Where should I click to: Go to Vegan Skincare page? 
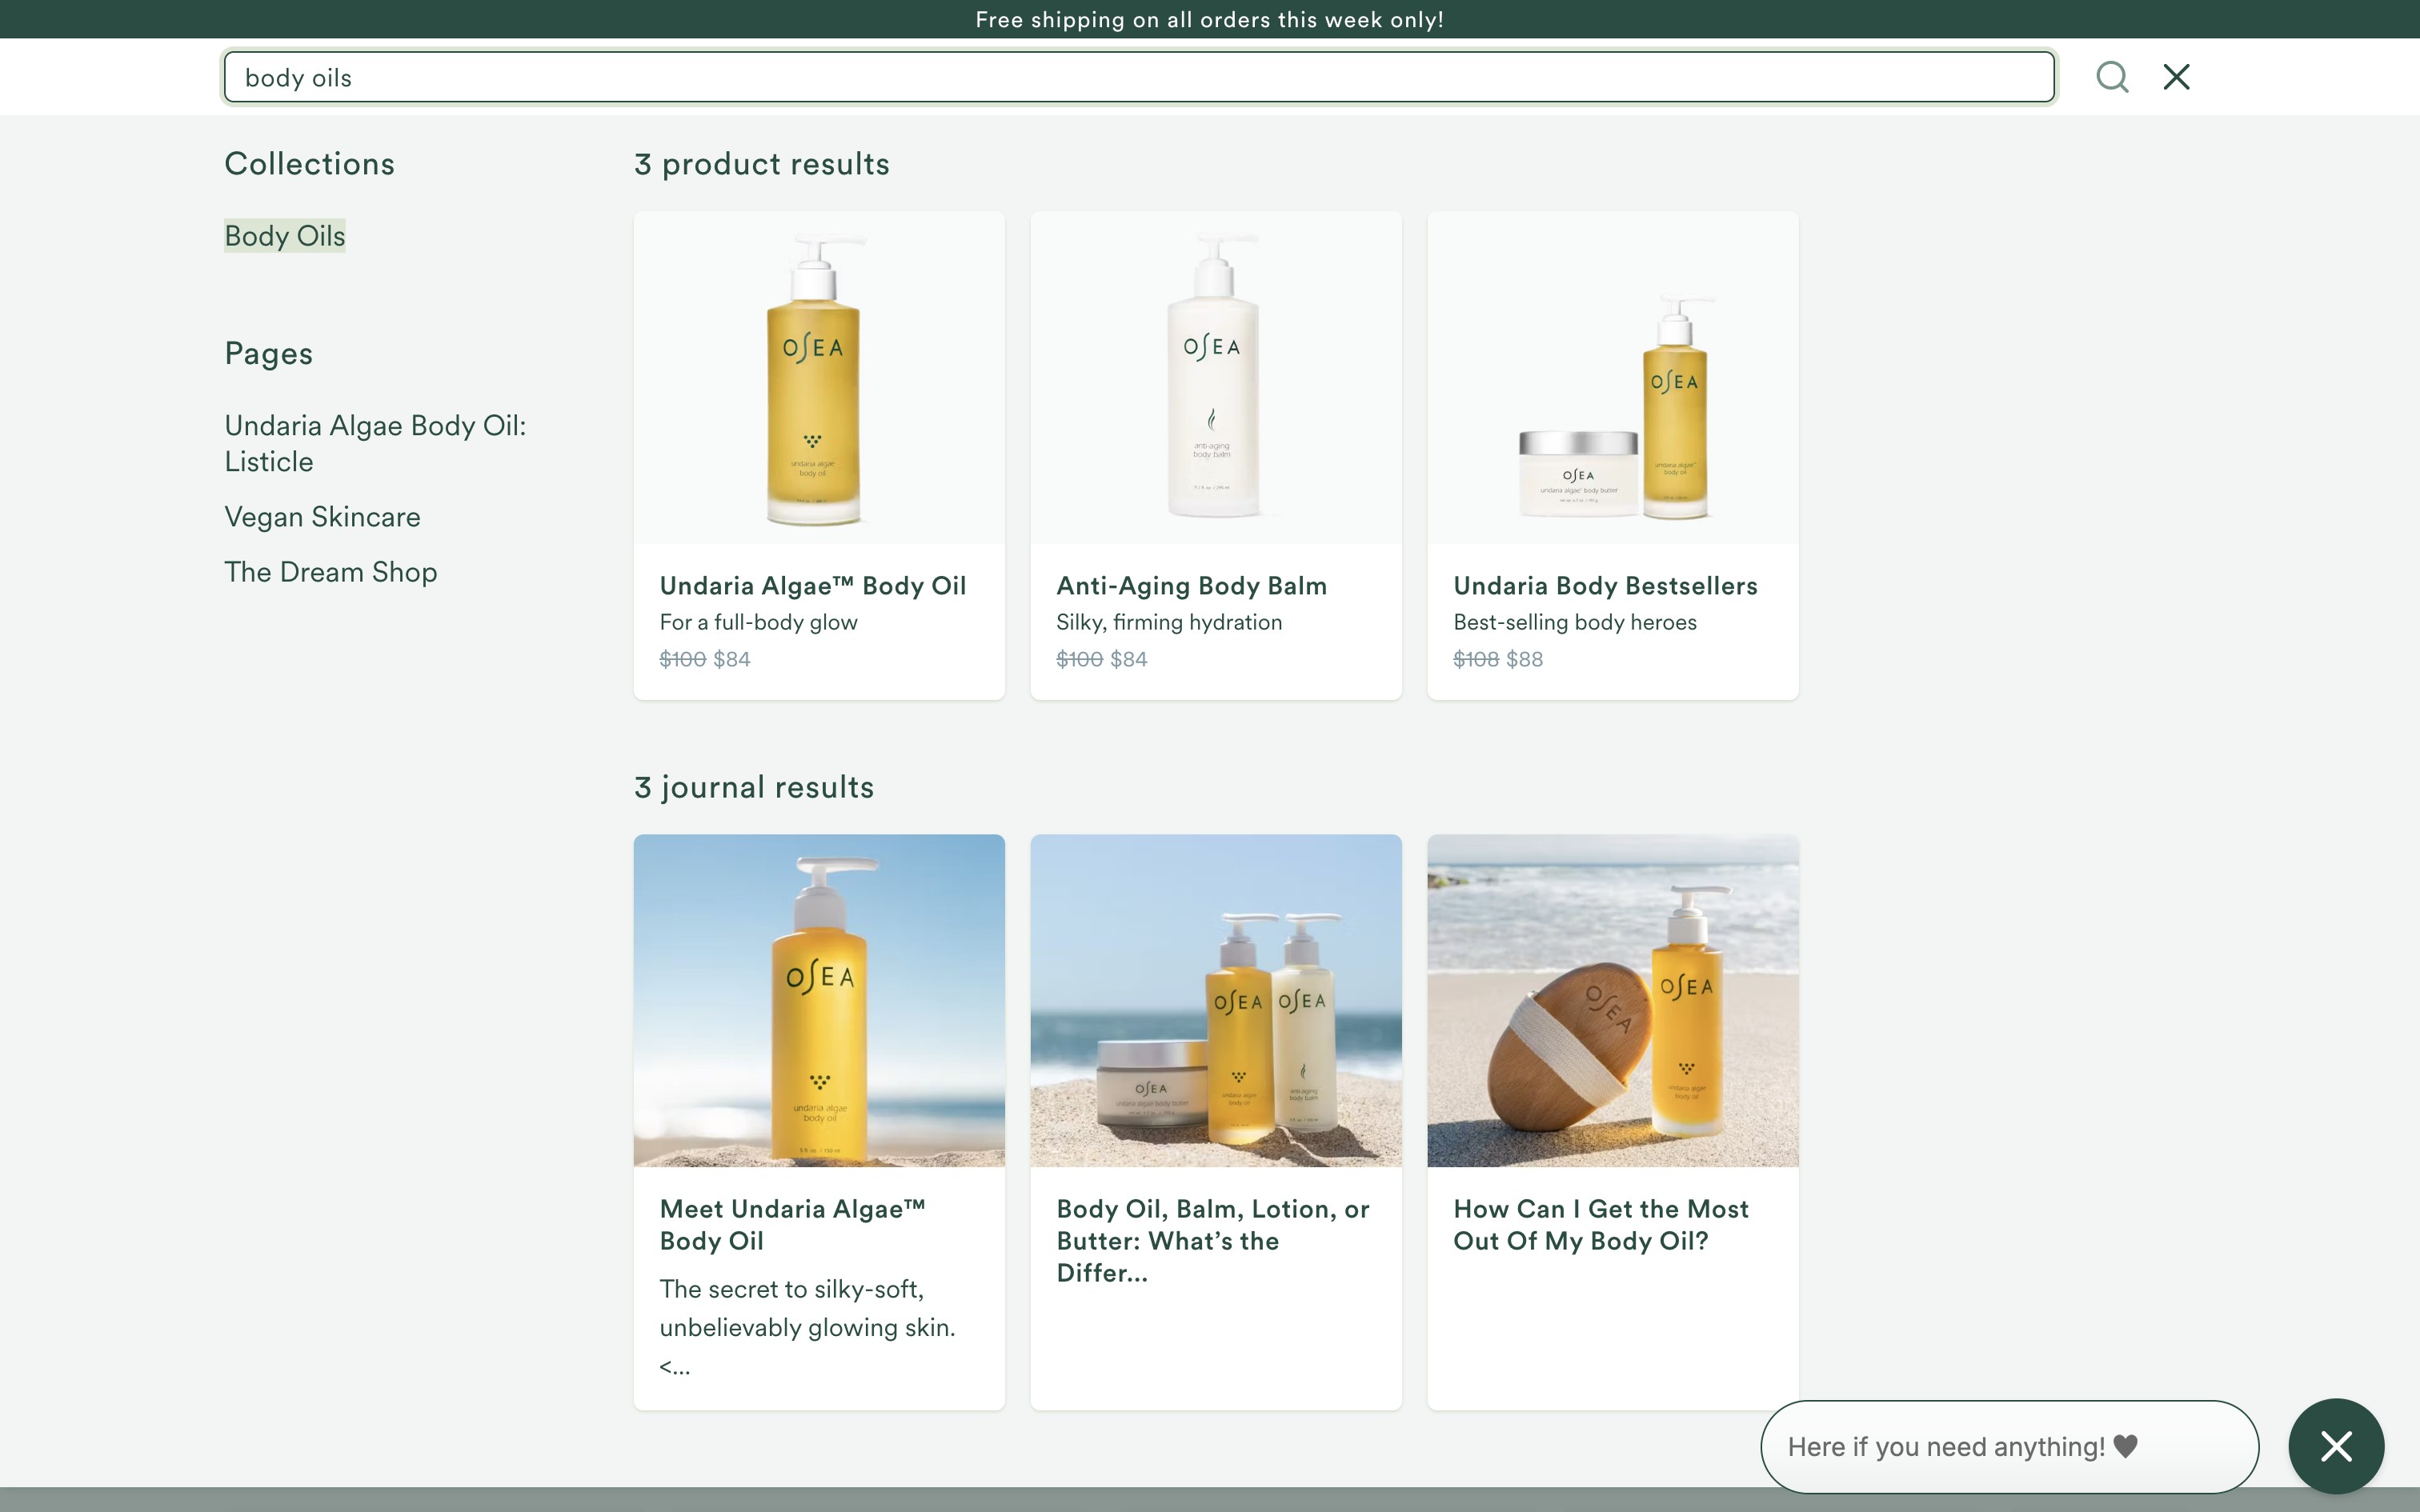point(322,517)
